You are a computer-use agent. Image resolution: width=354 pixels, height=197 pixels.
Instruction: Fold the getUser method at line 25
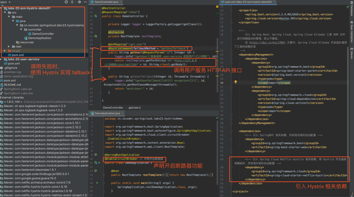click(x=101, y=53)
